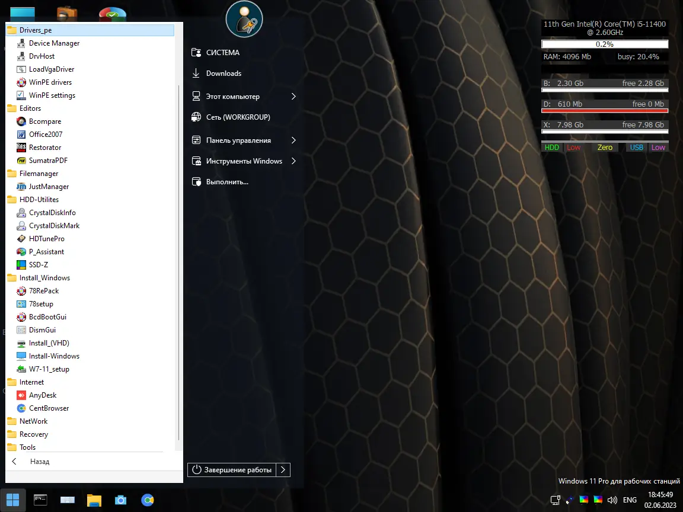The height and width of the screenshot is (512, 683).
Task: Open HDTunePro disk utility
Action: (x=46, y=238)
